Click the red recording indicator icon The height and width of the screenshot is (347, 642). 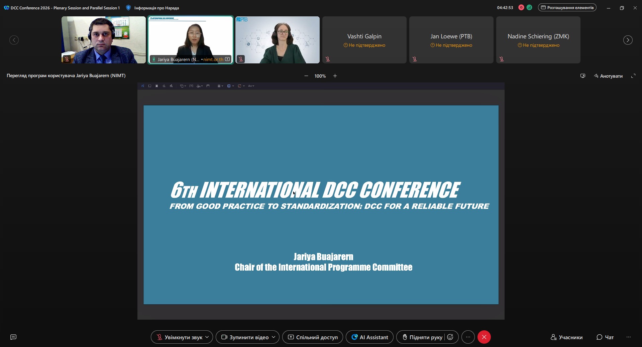pyautogui.click(x=521, y=8)
